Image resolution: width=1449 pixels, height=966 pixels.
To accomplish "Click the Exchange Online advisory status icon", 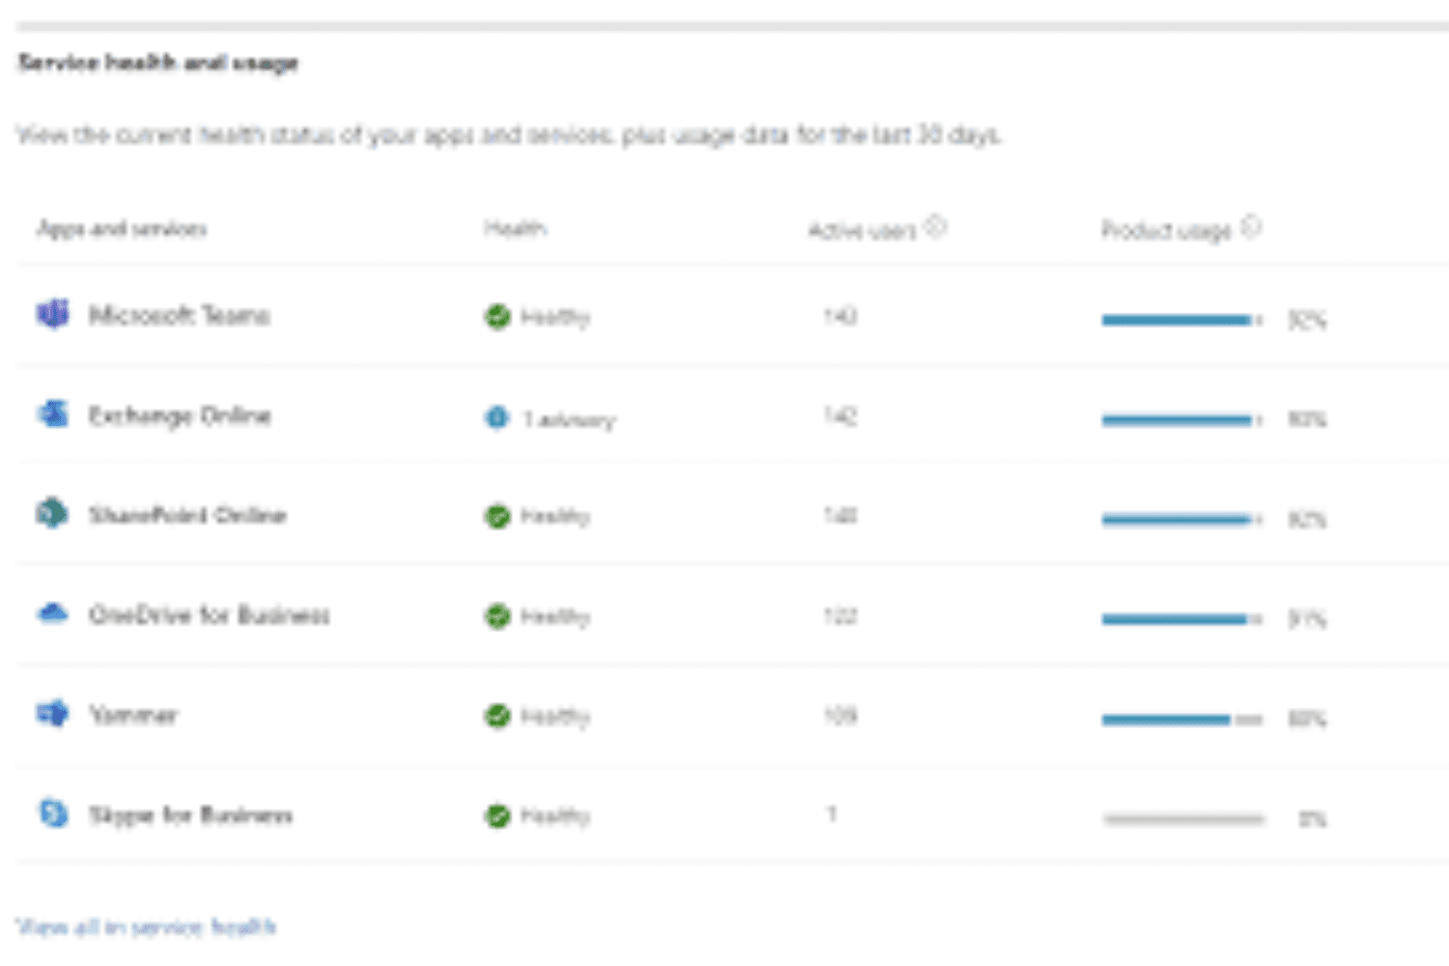I will click(497, 417).
